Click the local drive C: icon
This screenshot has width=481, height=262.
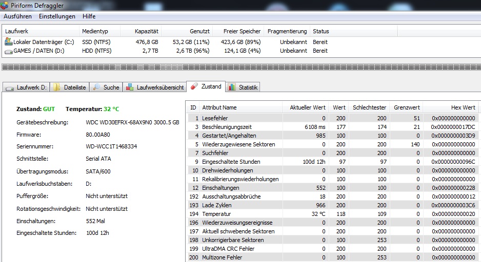pyautogui.click(x=9, y=41)
